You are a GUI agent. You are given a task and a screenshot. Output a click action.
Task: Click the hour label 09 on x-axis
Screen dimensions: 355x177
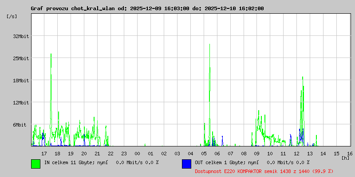tap(257, 154)
